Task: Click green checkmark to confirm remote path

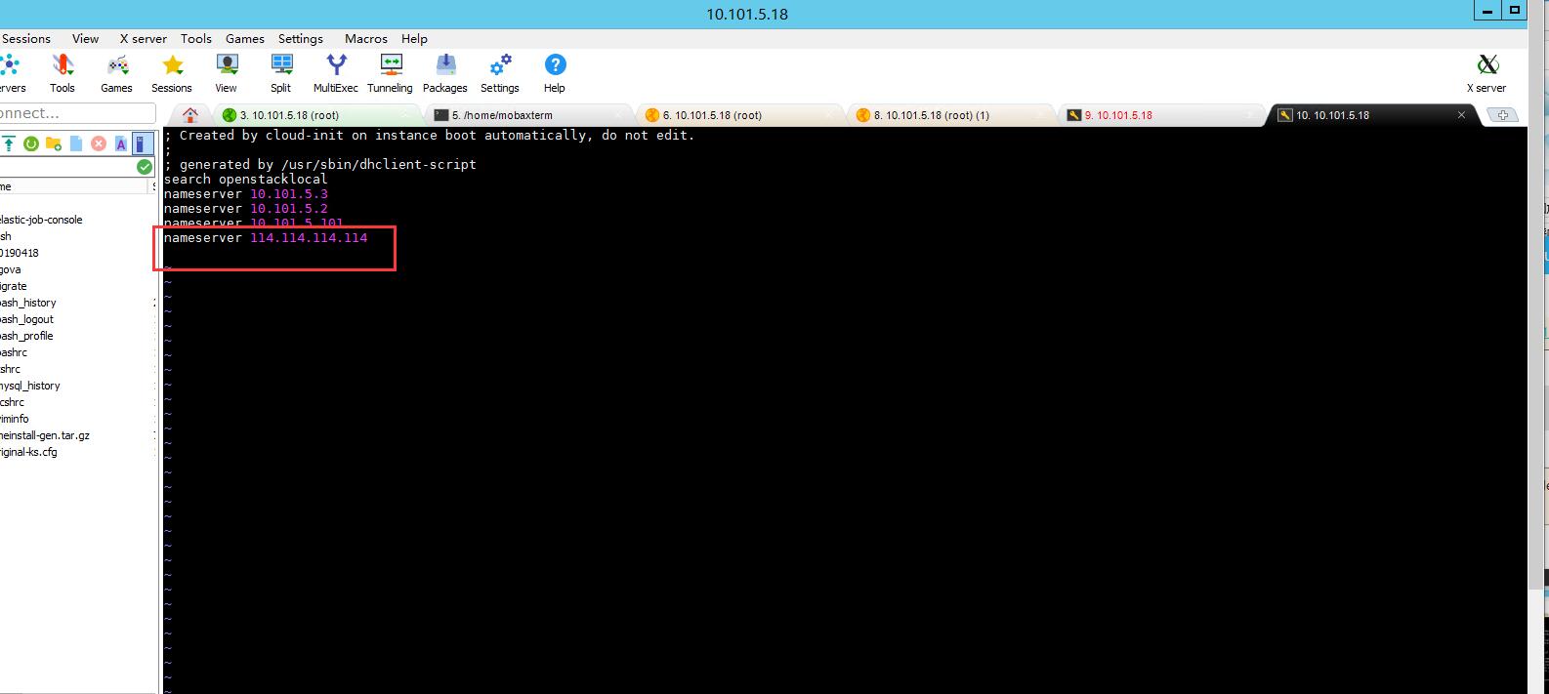Action: point(145,167)
